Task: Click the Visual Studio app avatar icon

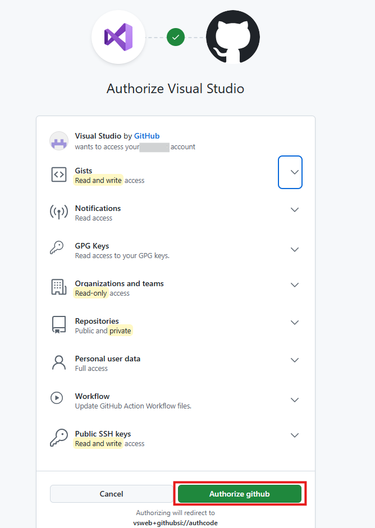Action: coord(59,141)
